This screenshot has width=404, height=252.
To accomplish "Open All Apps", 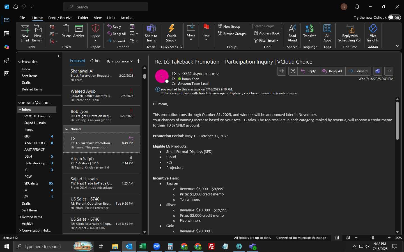I will pos(327,33).
